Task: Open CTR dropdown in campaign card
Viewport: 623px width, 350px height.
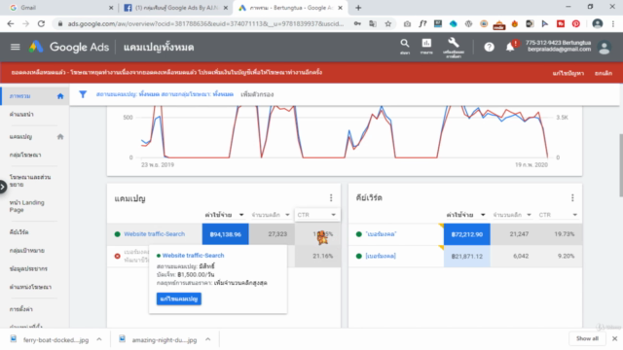Action: [x=316, y=215]
